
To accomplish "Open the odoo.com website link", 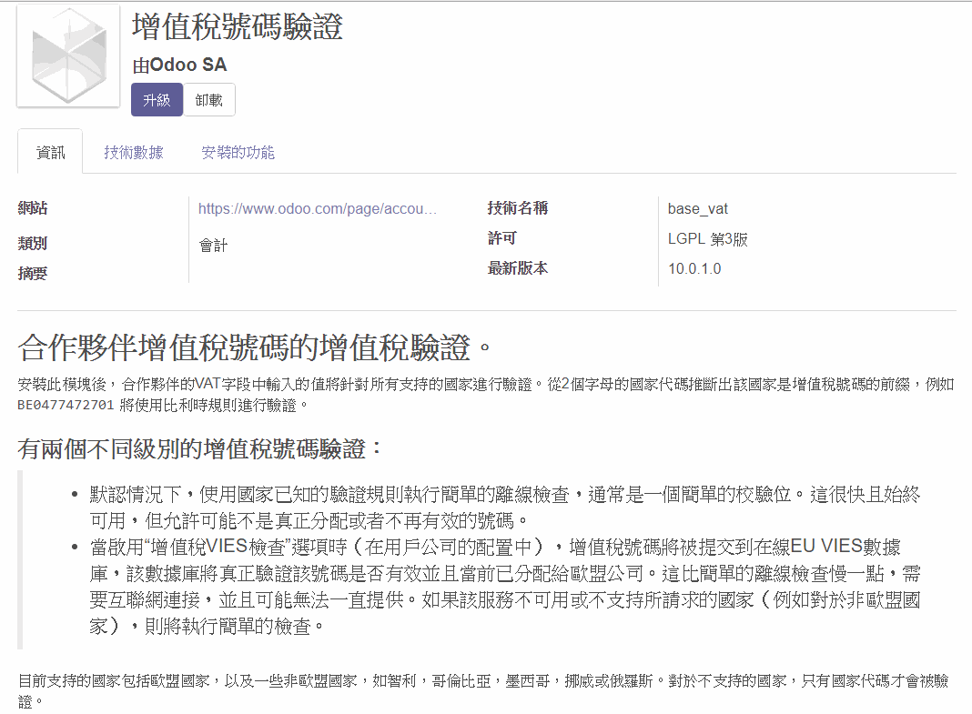I will (x=318, y=208).
